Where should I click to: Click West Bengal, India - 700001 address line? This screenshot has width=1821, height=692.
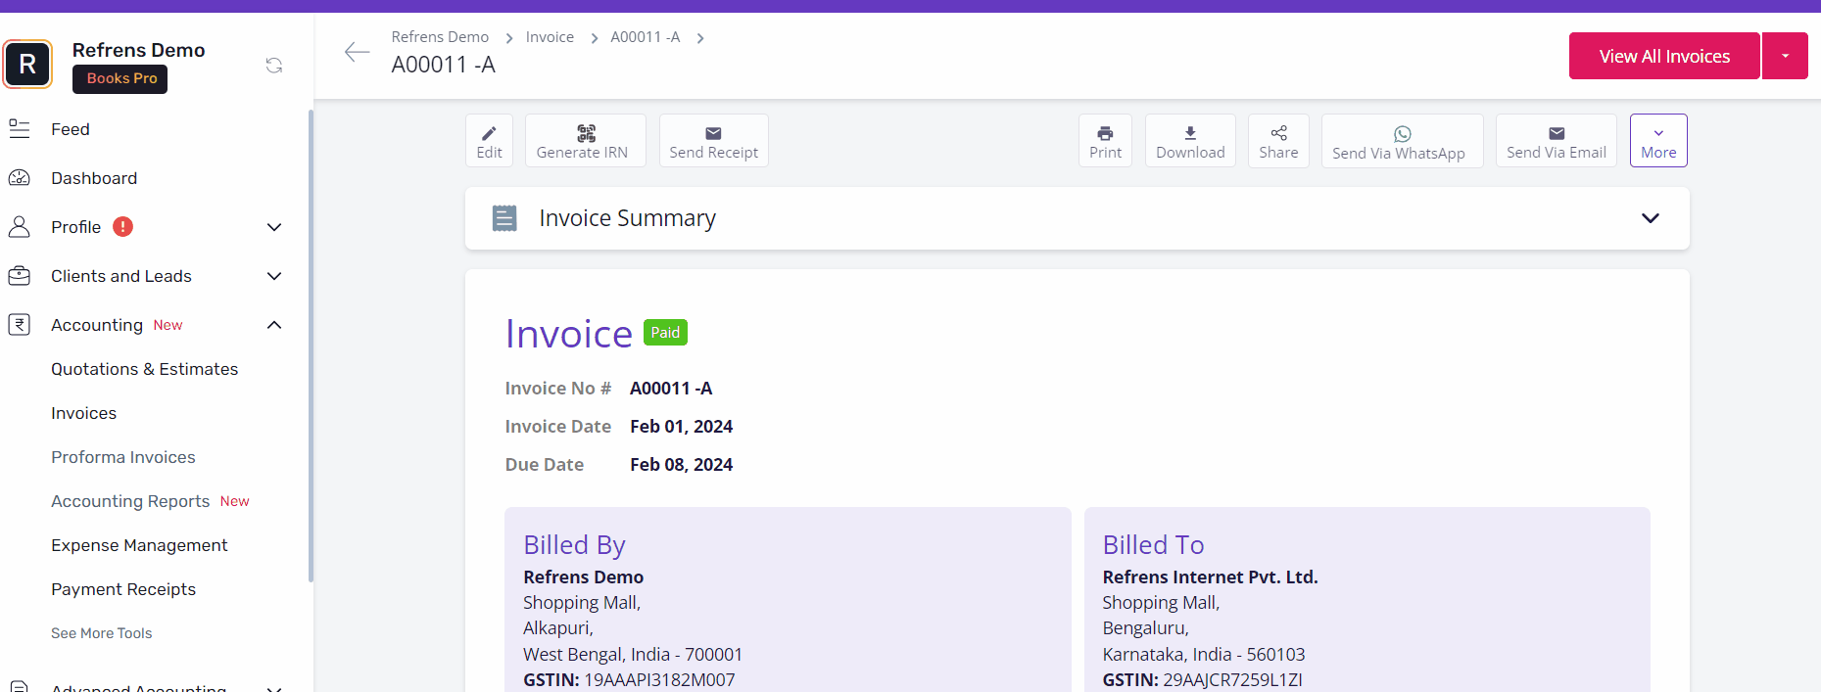[633, 655]
